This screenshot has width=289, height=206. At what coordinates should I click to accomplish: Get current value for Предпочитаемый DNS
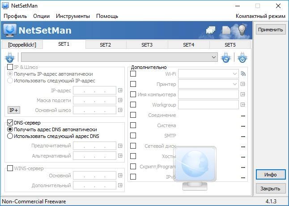[x=120, y=146]
